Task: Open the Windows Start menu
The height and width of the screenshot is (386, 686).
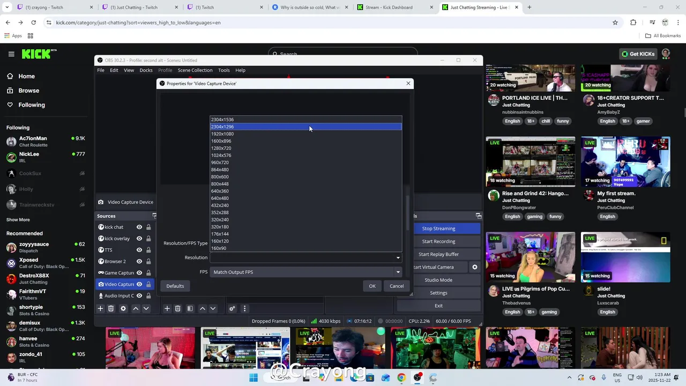Action: 253,377
